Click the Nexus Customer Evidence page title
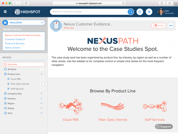The width and height of the screenshot is (178, 134). [x=88, y=24]
